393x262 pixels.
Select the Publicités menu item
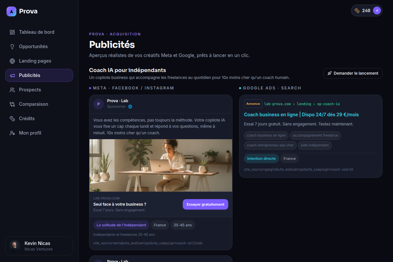(x=39, y=75)
